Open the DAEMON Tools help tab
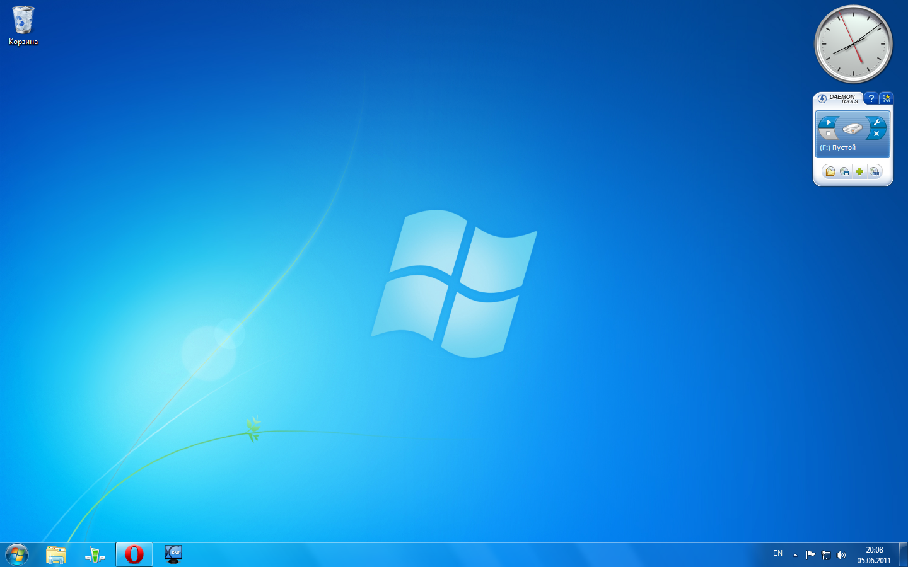 [871, 98]
